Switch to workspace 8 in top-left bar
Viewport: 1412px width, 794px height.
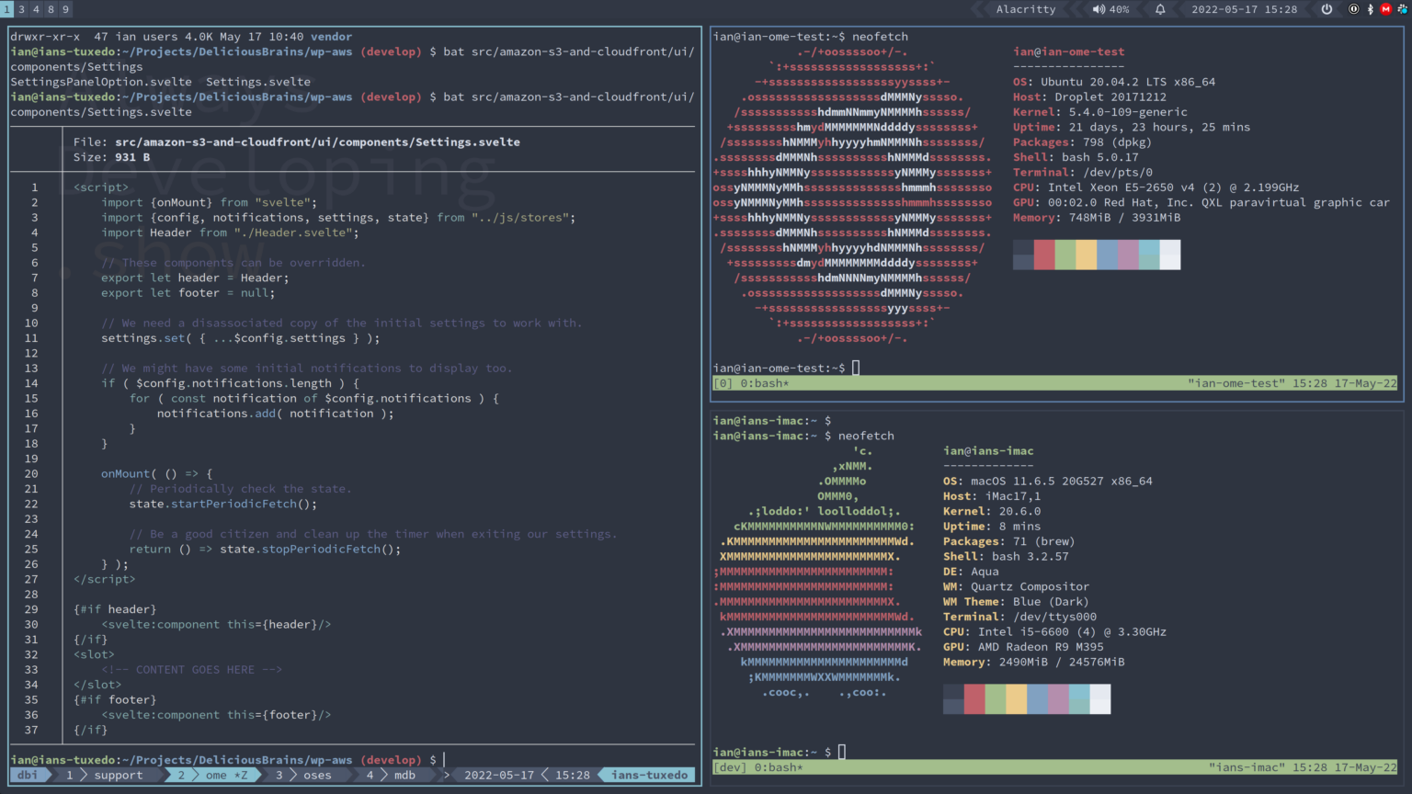pyautogui.click(x=50, y=9)
